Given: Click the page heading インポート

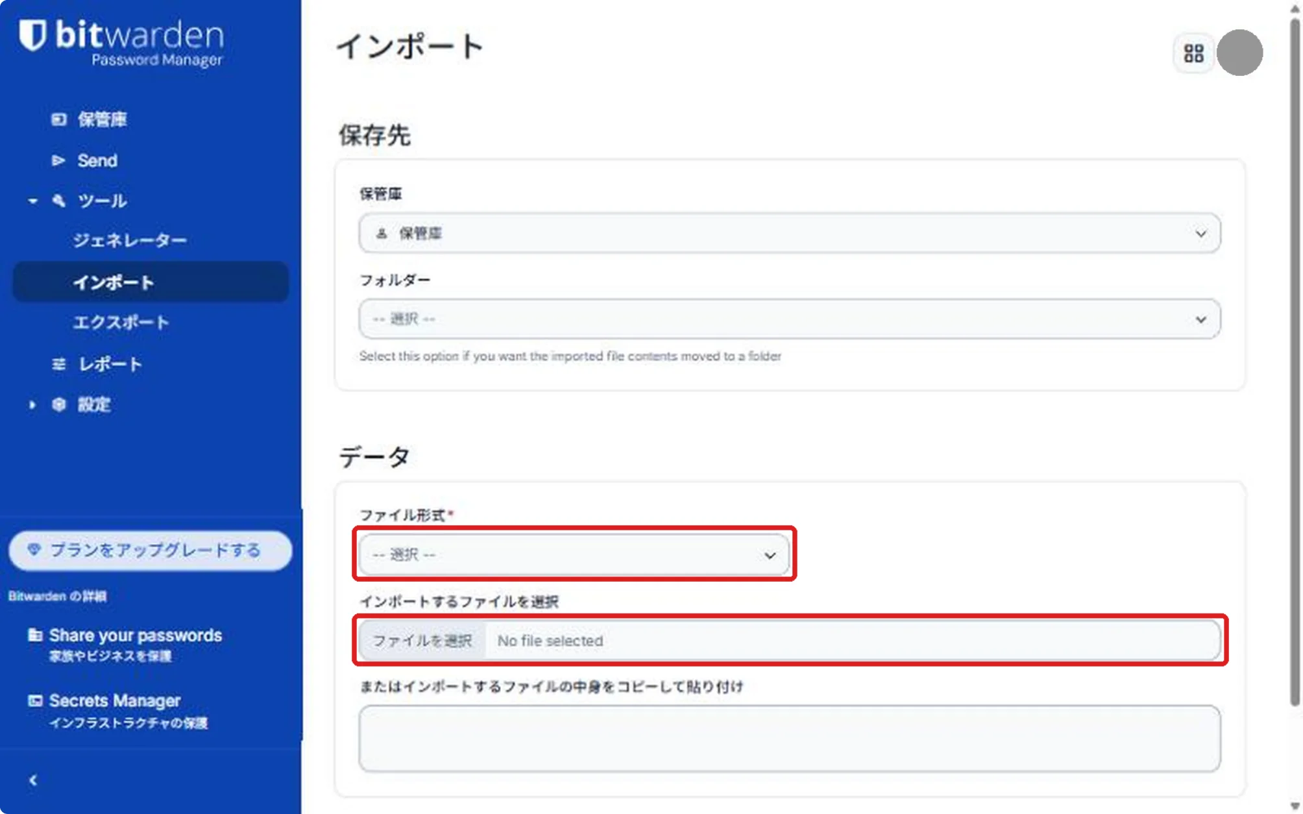Looking at the screenshot, I should (410, 47).
